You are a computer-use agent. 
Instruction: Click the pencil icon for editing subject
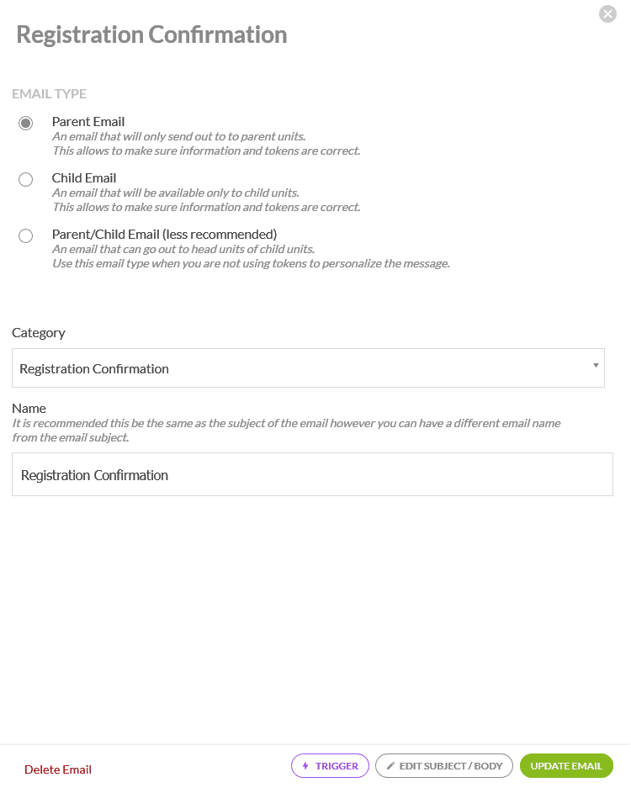390,766
